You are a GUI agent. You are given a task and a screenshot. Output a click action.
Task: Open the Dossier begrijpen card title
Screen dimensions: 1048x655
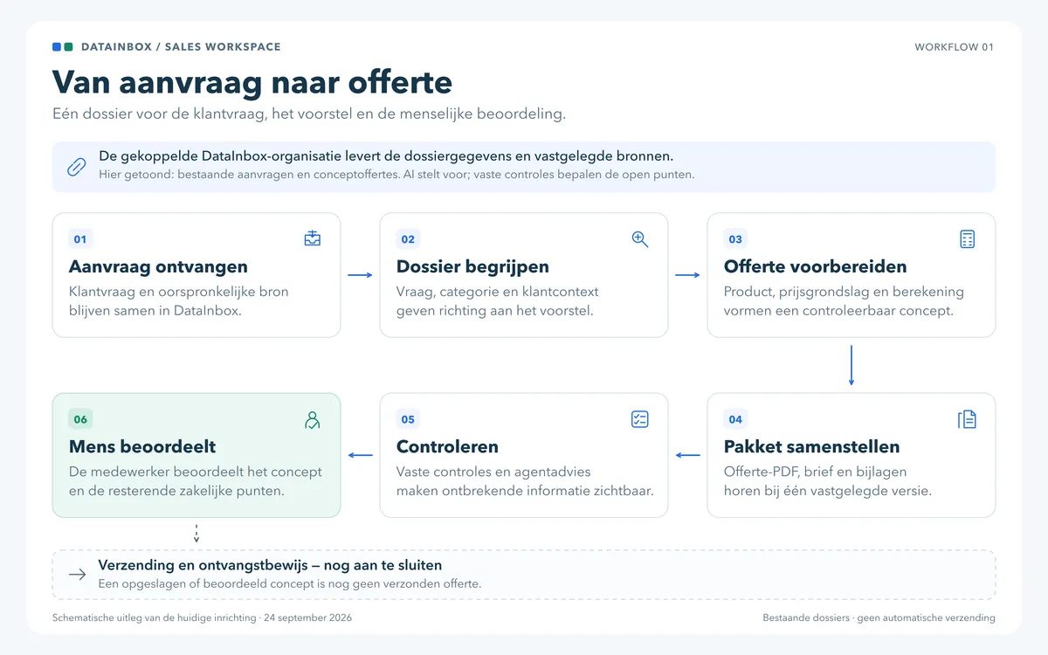(x=472, y=266)
